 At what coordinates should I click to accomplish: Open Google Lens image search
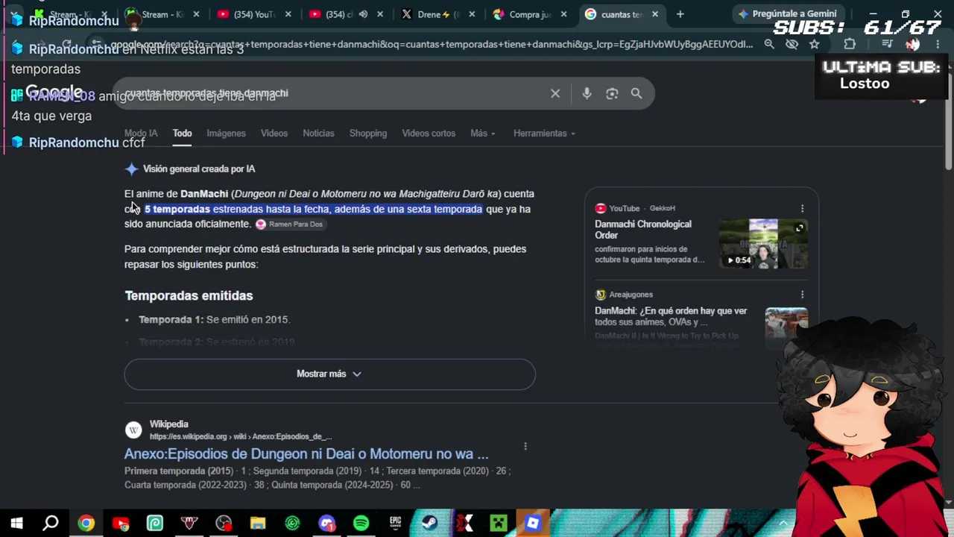[x=612, y=93]
